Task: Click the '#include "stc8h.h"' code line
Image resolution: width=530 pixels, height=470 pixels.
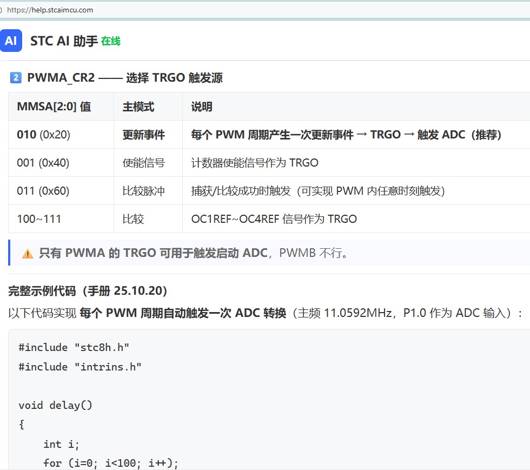Action: 74,347
